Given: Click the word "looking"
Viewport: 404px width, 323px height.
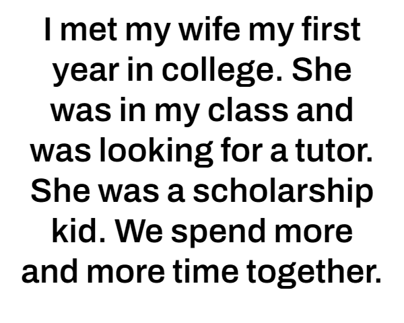Looking at the screenshot, I should point(156,151).
